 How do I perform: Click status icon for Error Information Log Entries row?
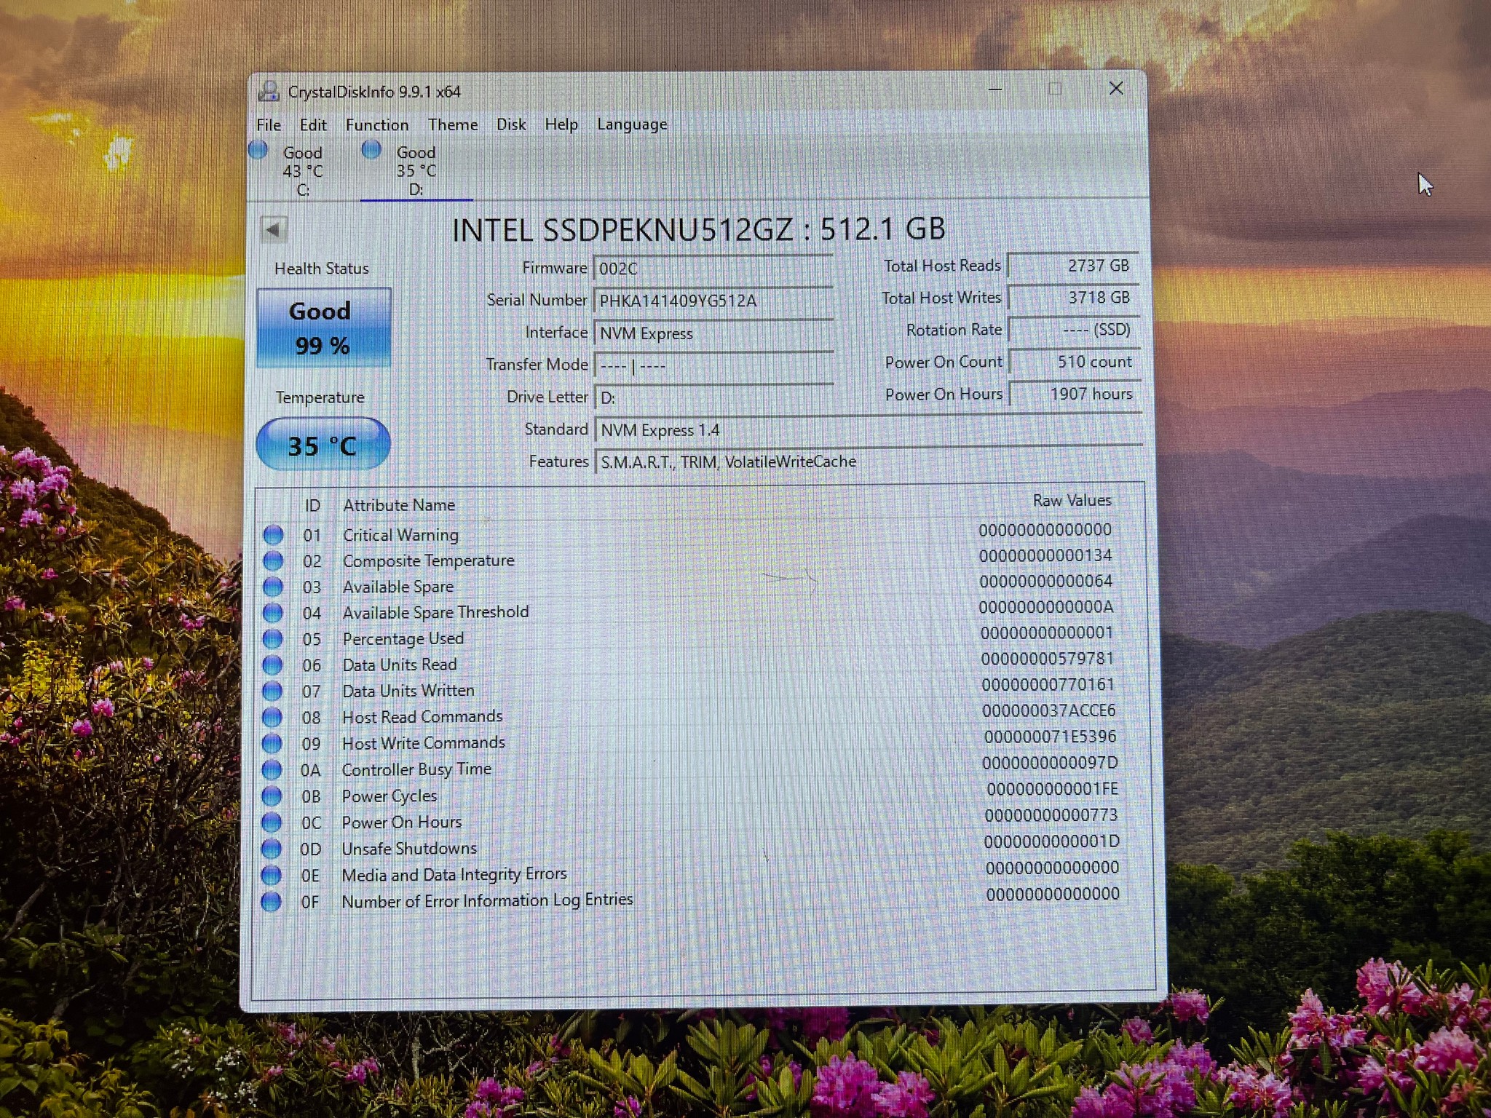point(271,902)
